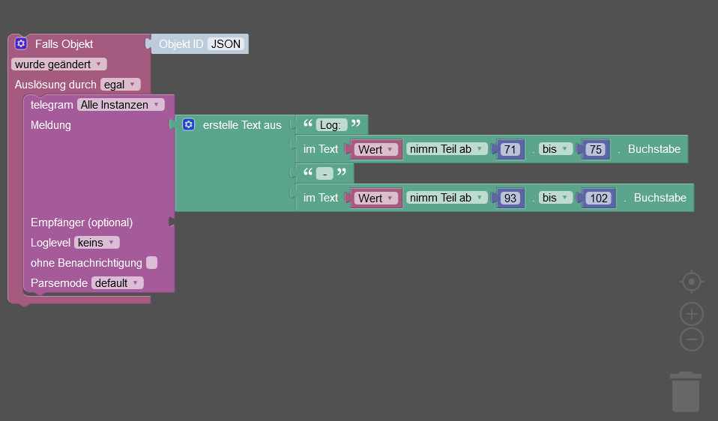Open the bis dropdown before 102
Viewport: 718px width, 421px height.
point(556,198)
